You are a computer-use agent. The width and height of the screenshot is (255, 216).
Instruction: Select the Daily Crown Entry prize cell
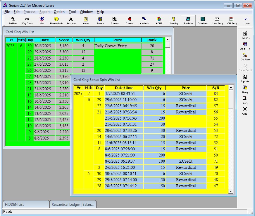117,46
